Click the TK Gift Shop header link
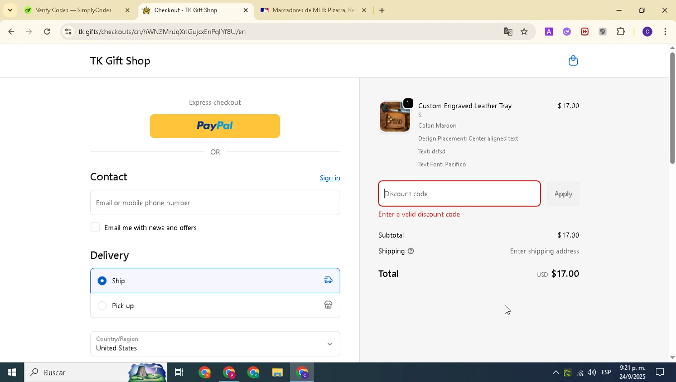This screenshot has width=676, height=382. click(120, 60)
